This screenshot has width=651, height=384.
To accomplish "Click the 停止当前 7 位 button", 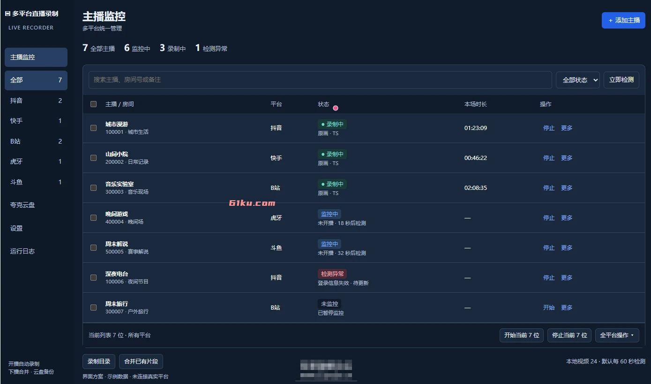I will pyautogui.click(x=569, y=335).
